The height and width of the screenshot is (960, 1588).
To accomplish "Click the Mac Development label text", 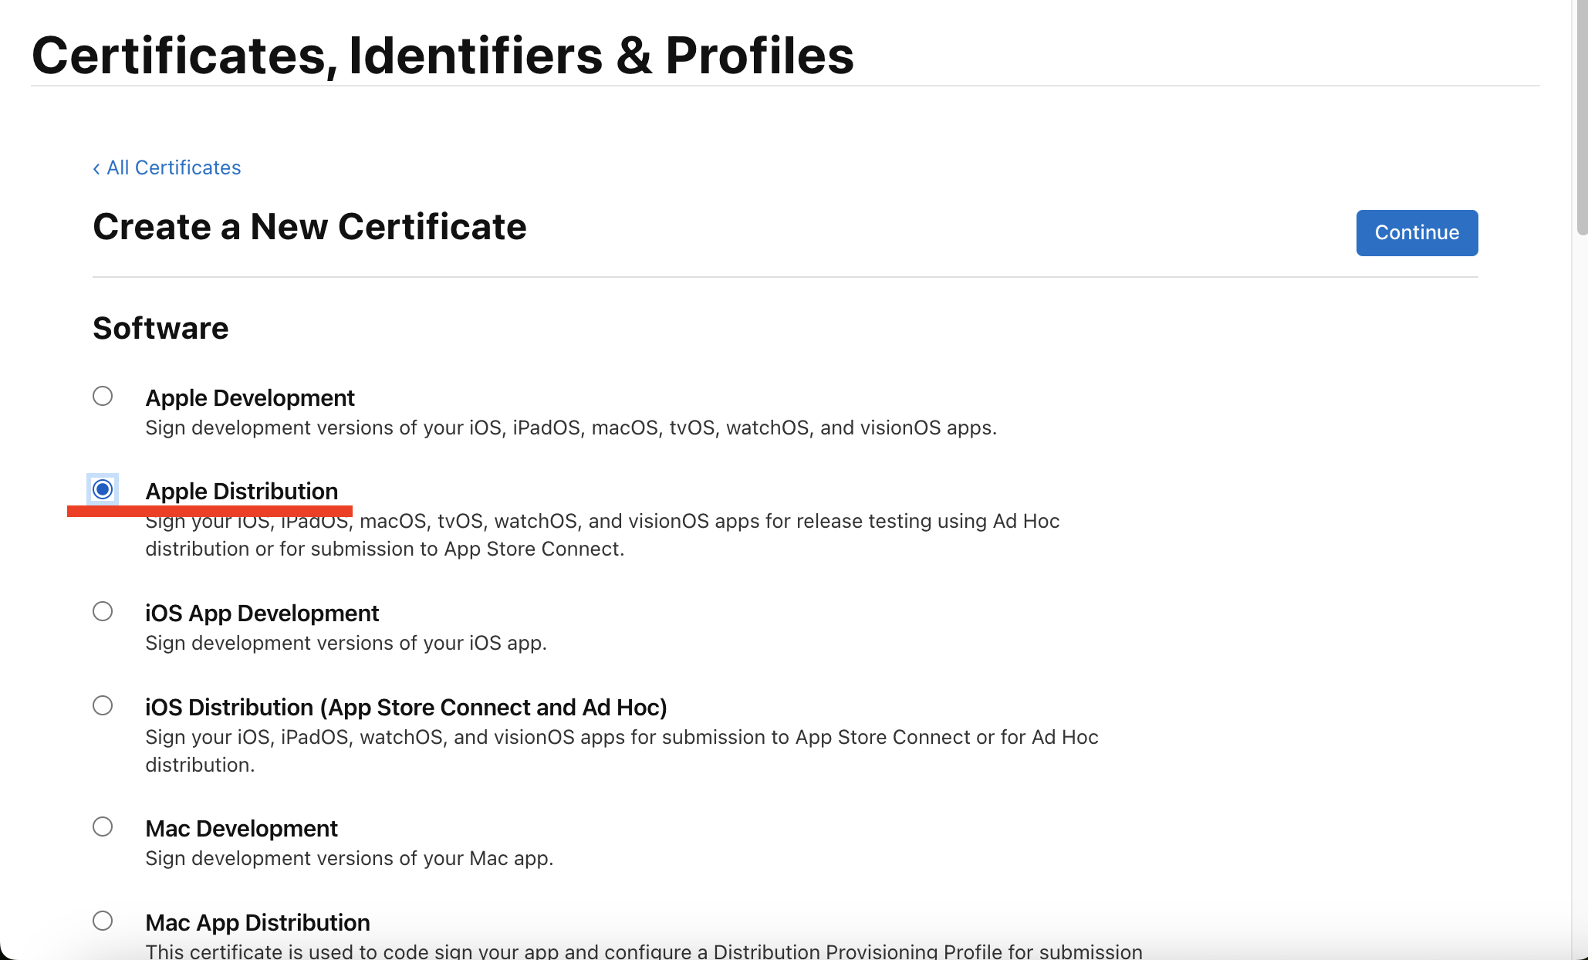I will (242, 828).
